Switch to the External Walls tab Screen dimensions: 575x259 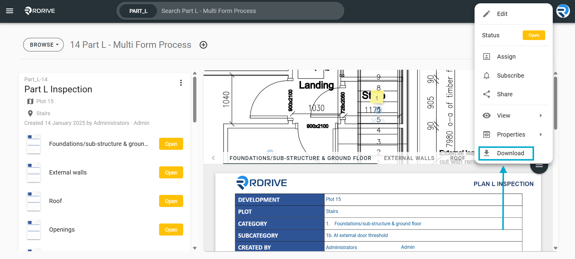[409, 158]
